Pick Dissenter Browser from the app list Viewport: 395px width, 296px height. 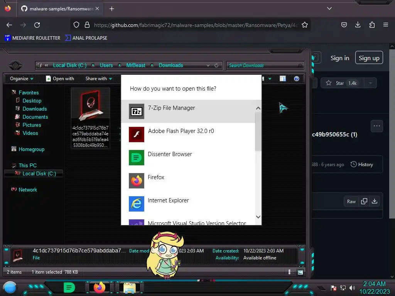(x=188, y=158)
